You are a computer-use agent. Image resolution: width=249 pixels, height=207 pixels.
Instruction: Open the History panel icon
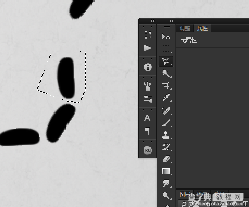point(148,35)
